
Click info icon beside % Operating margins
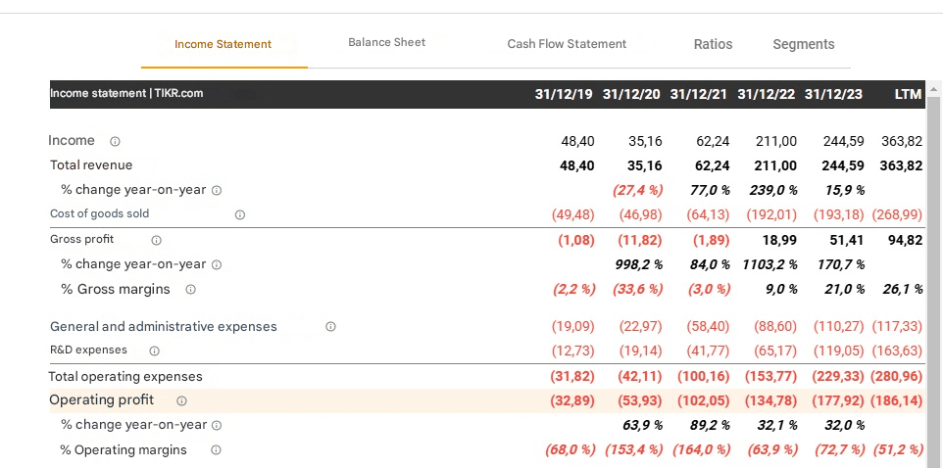[x=216, y=450]
